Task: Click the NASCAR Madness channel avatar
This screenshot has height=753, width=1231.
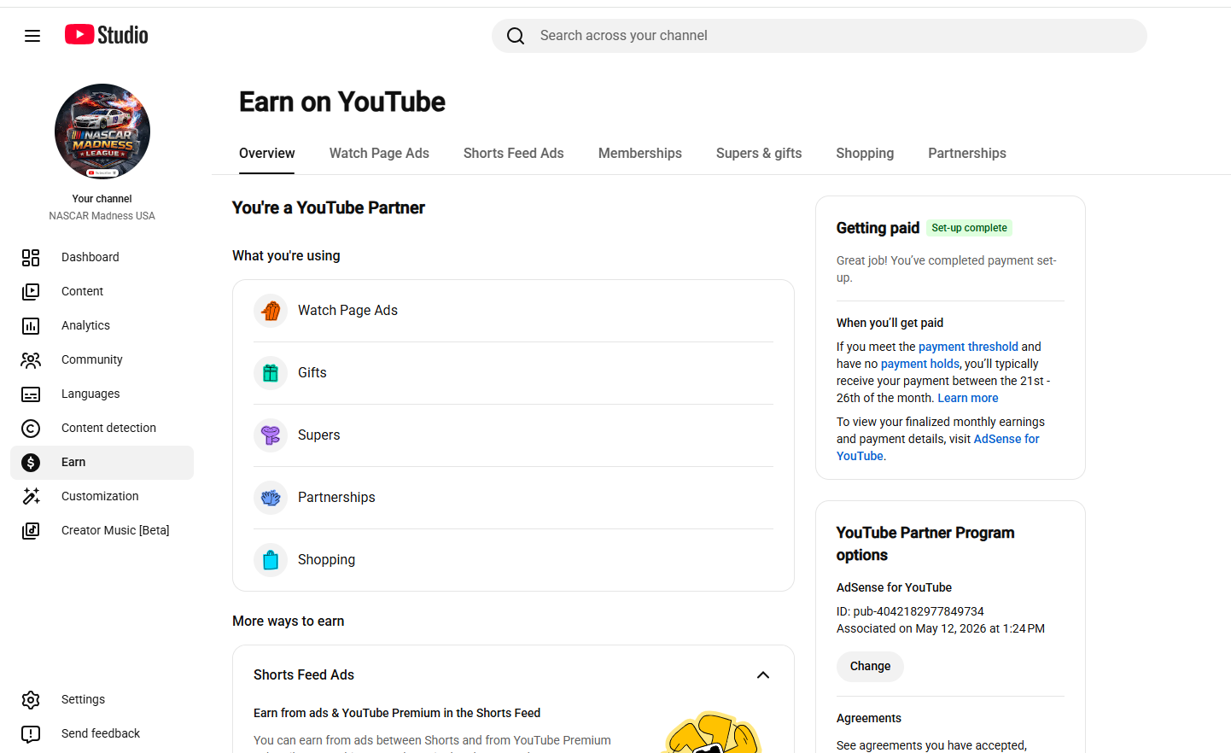Action: point(102,131)
